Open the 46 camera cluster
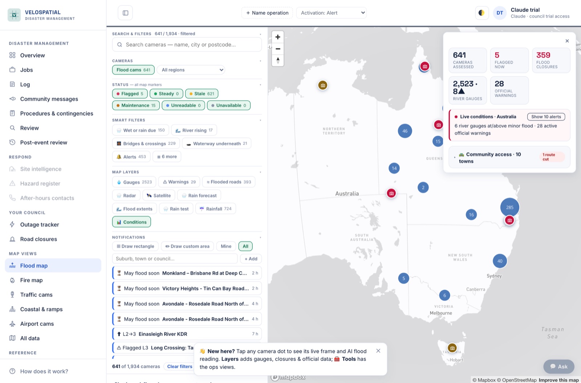 tap(405, 131)
